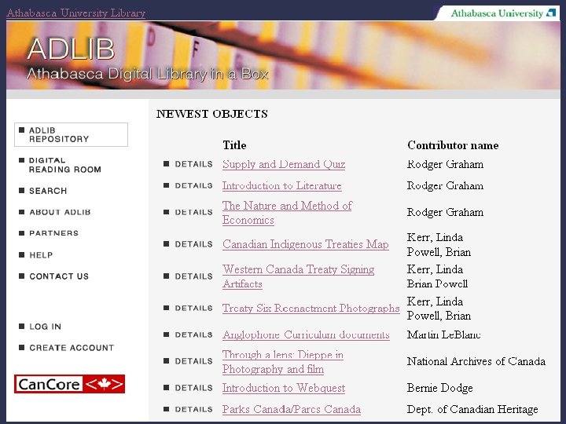
Task: Select contributor National Archives of Canada
Action: click(476, 361)
